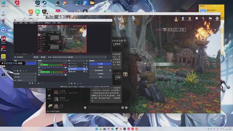Screen dimensions: 233x131
Task: Move scene down in the Scenes panel
Action: (x=26, y=71)
